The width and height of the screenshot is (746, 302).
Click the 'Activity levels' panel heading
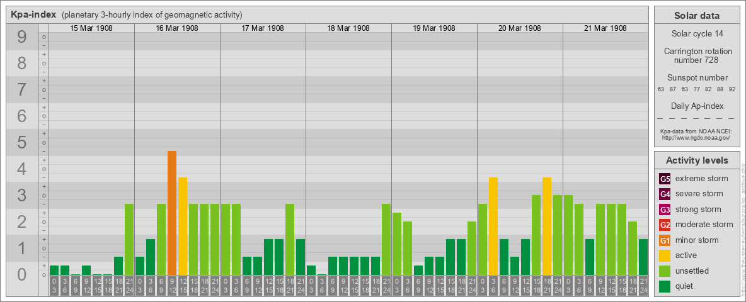tap(696, 160)
